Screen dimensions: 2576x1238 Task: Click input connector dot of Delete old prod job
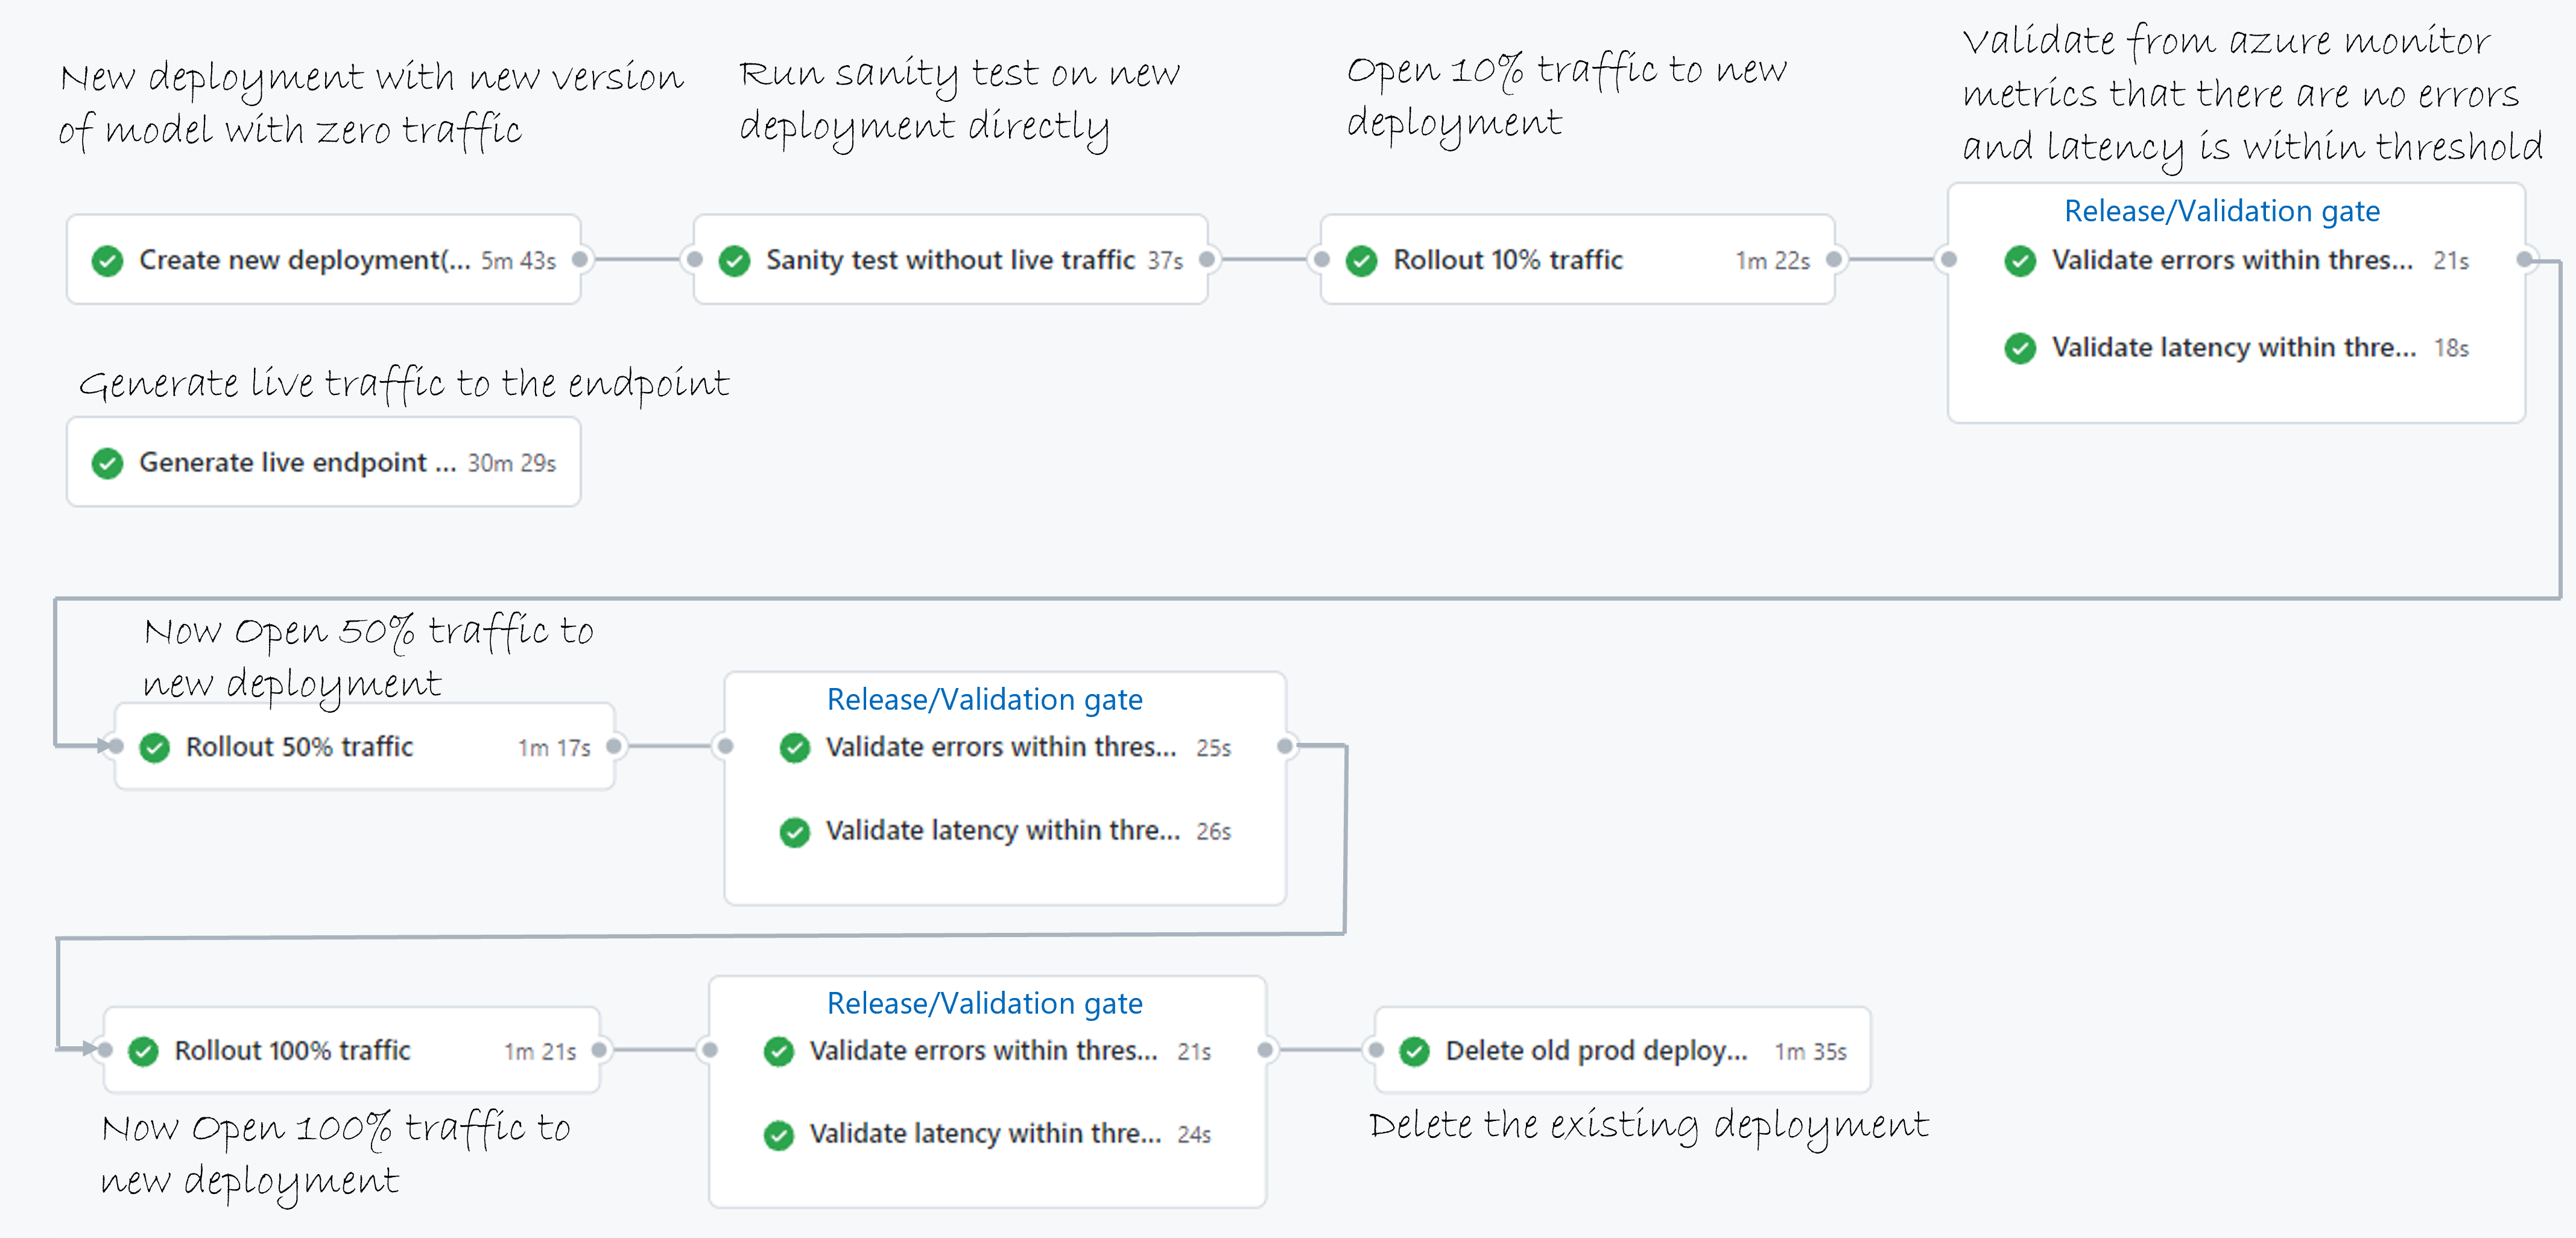pyautogui.click(x=1376, y=1050)
